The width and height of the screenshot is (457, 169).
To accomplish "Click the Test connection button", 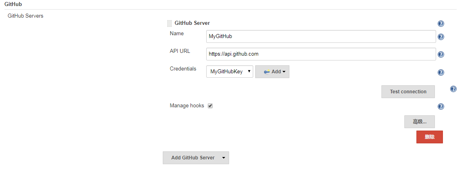I will pyautogui.click(x=408, y=92).
